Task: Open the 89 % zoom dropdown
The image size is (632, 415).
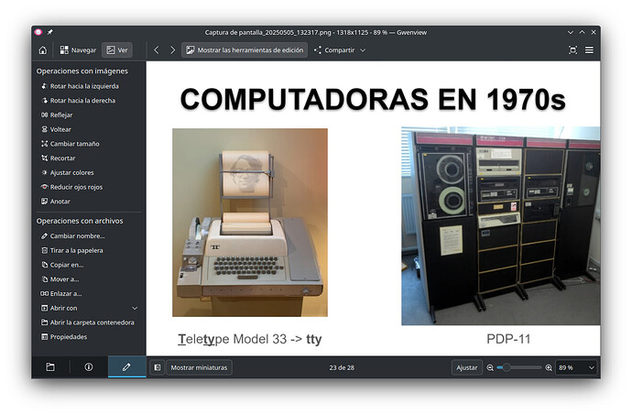Action: pos(576,367)
